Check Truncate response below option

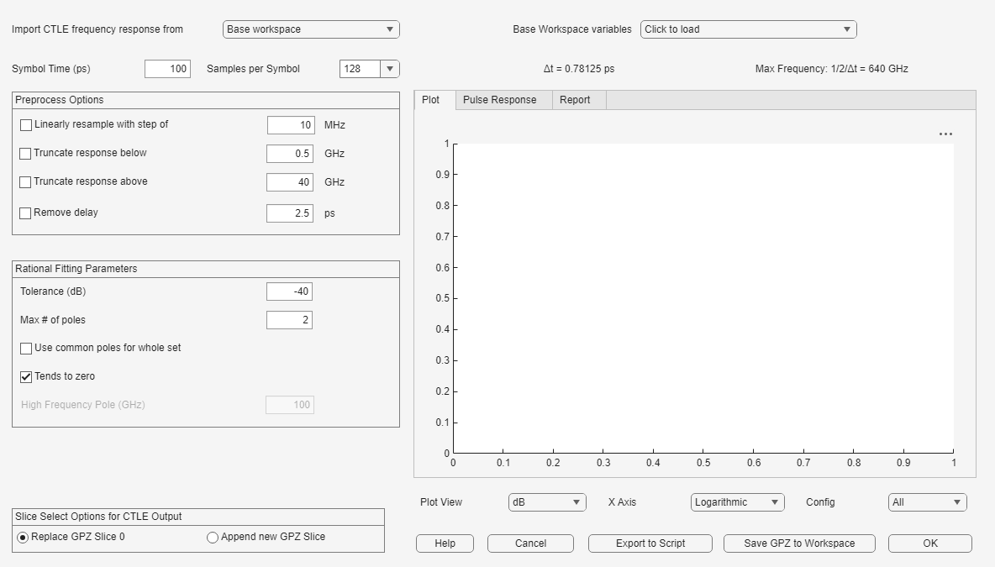point(25,154)
